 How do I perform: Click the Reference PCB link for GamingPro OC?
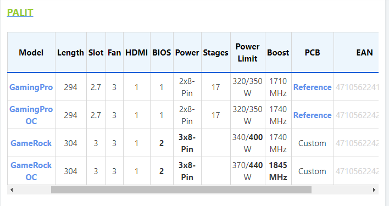click(x=312, y=115)
